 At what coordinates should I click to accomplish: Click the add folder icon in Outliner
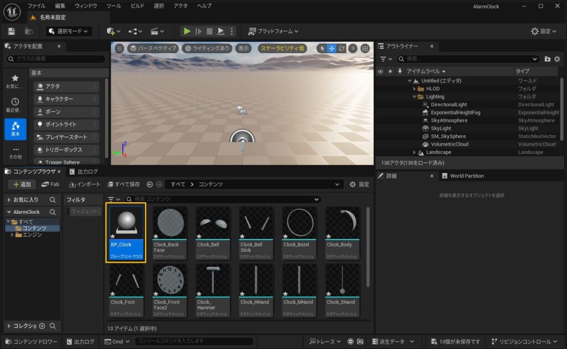pyautogui.click(x=548, y=59)
